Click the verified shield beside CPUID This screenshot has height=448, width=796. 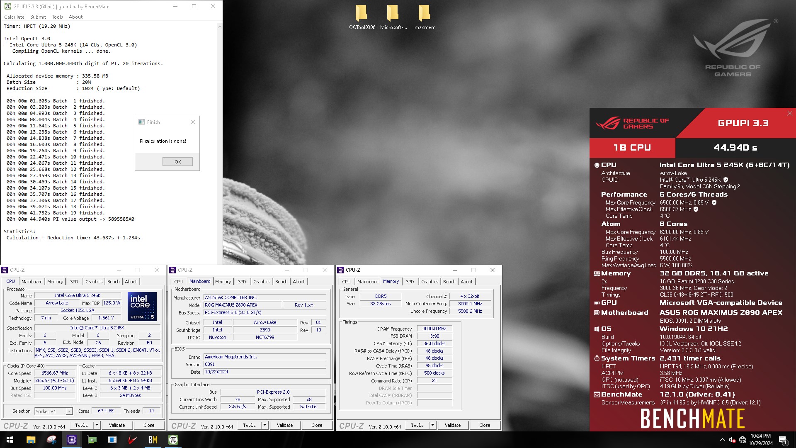(x=726, y=180)
